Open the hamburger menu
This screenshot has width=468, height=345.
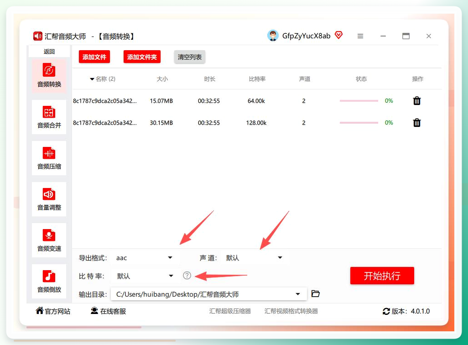click(x=360, y=36)
